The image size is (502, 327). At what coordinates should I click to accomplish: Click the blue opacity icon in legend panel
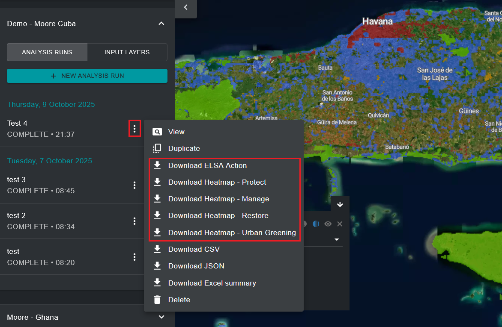(x=316, y=224)
